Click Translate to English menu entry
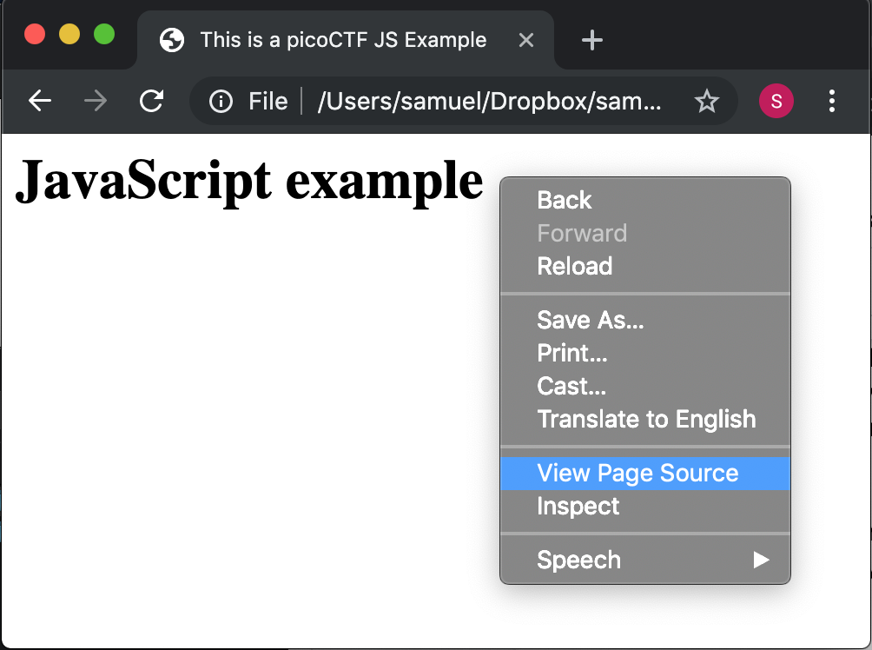 (x=646, y=420)
